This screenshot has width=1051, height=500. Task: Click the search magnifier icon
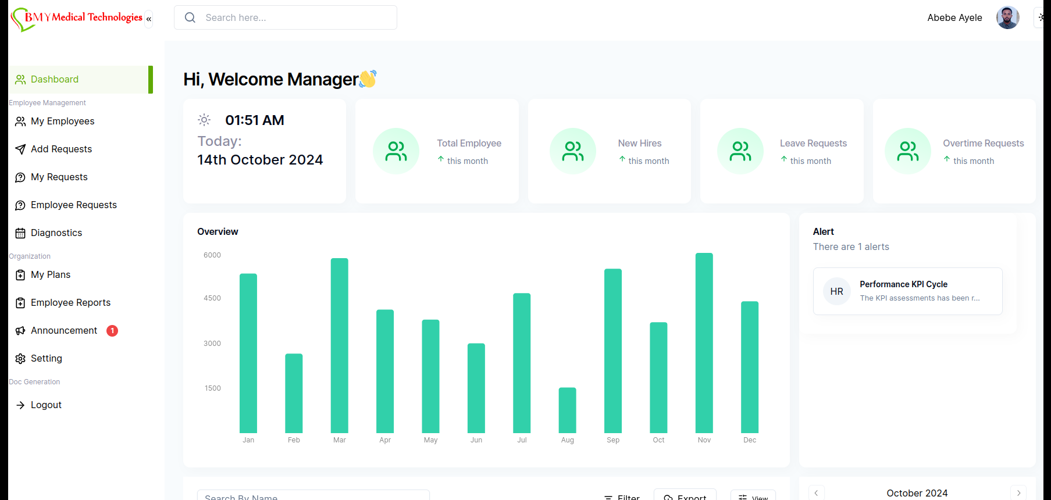coord(190,17)
